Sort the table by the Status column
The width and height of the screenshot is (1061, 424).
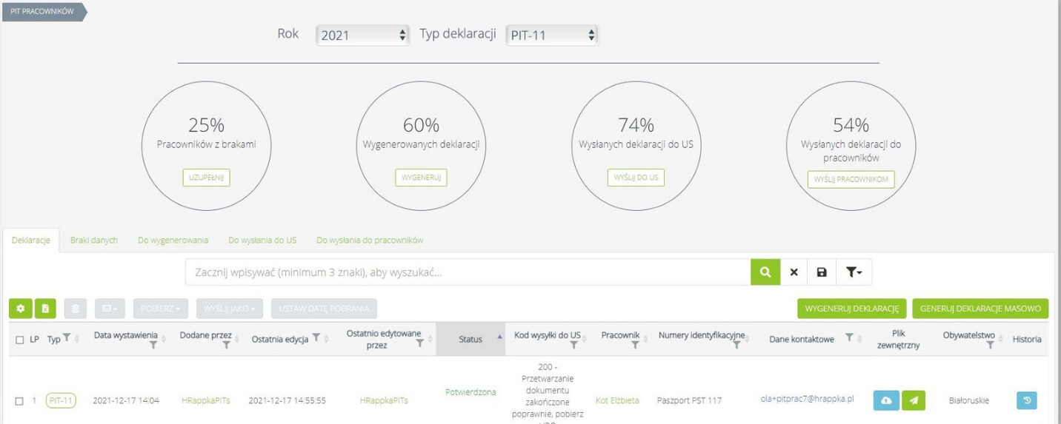[470, 340]
